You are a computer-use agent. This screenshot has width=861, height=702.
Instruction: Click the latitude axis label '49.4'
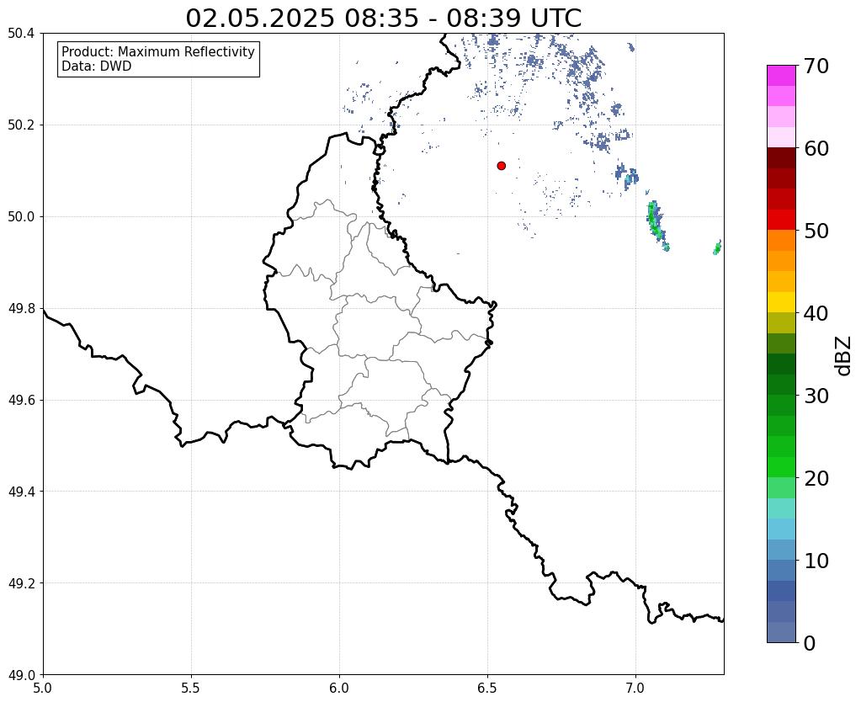[21, 491]
